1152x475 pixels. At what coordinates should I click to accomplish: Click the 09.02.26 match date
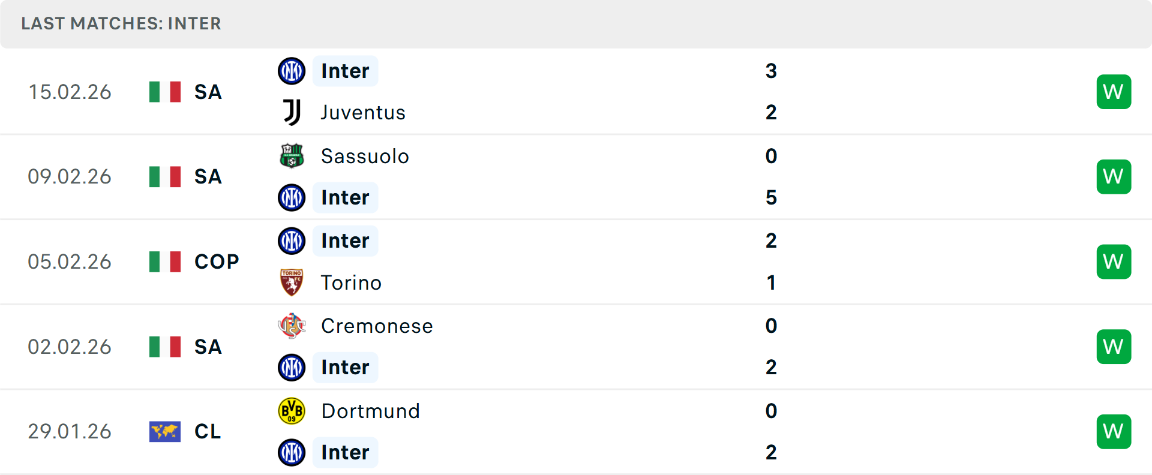[x=70, y=176]
